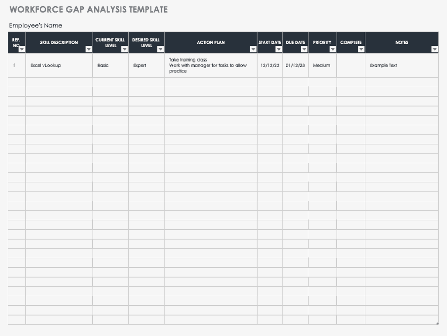Open the Notes column filter dropdown
Screen dimensions: 447x336
pos(434,49)
